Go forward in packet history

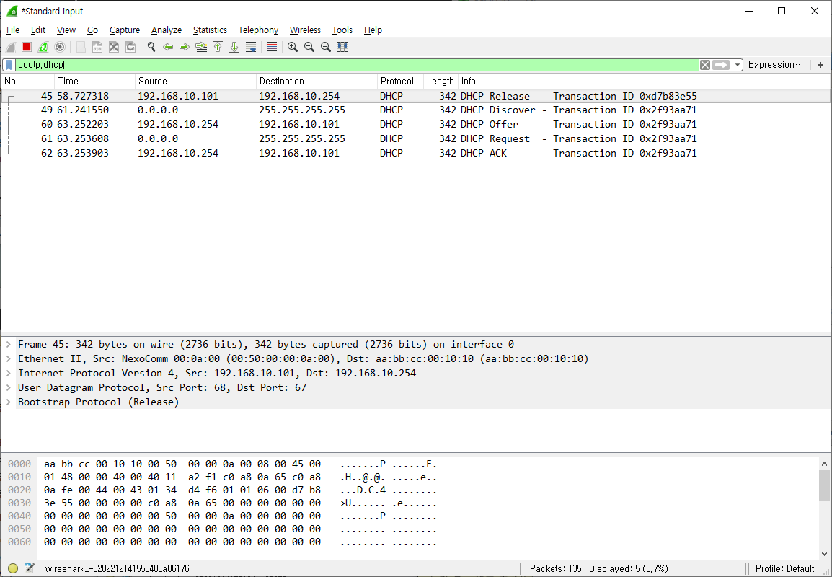pos(184,48)
